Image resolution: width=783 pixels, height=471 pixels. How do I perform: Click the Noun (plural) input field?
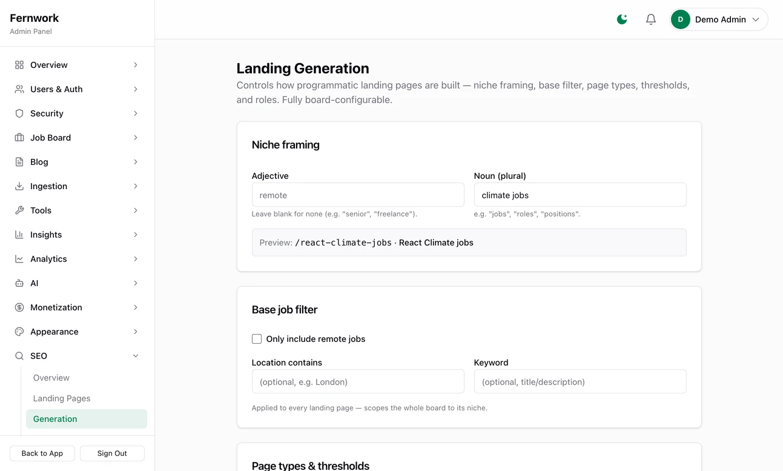coord(580,195)
